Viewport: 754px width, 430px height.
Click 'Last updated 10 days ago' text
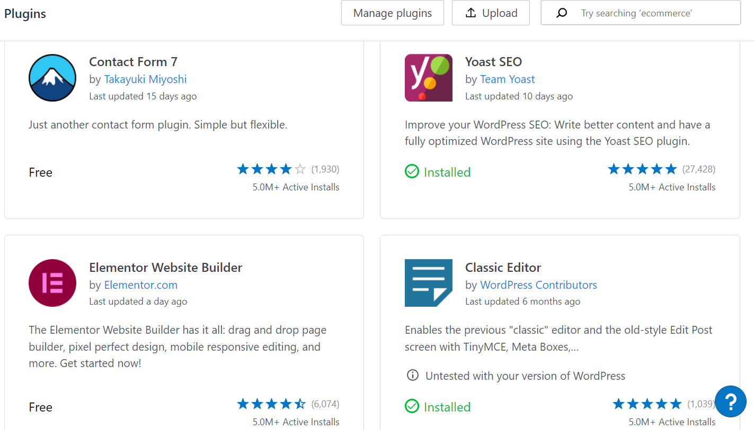point(519,96)
